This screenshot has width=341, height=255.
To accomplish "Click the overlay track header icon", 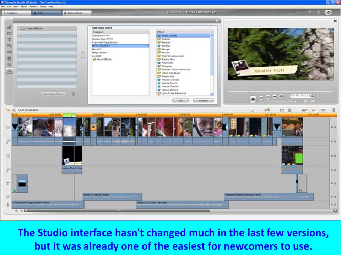I will 8,156.
